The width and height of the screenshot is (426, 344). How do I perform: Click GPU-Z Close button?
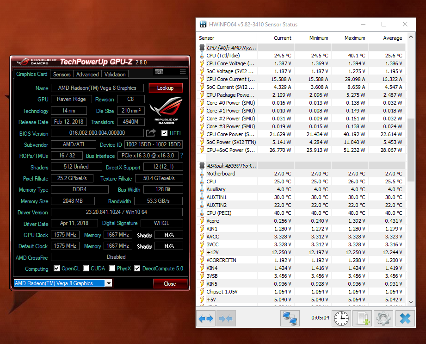[x=170, y=284]
